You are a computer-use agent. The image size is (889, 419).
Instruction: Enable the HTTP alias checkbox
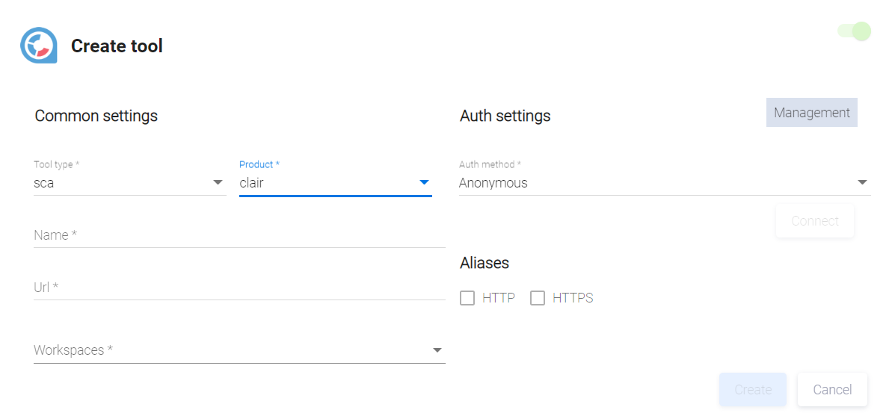[x=467, y=298]
